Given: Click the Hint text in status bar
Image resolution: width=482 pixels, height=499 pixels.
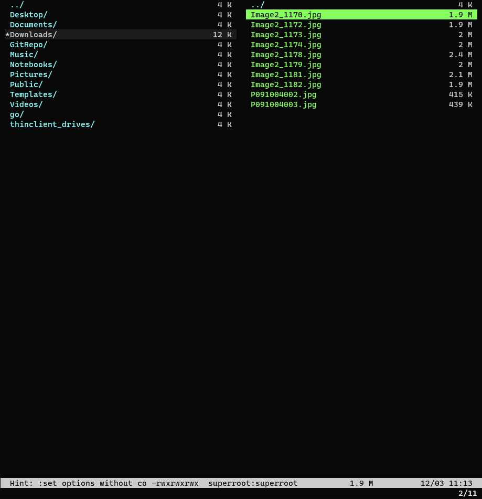Looking at the screenshot, I should 78,483.
